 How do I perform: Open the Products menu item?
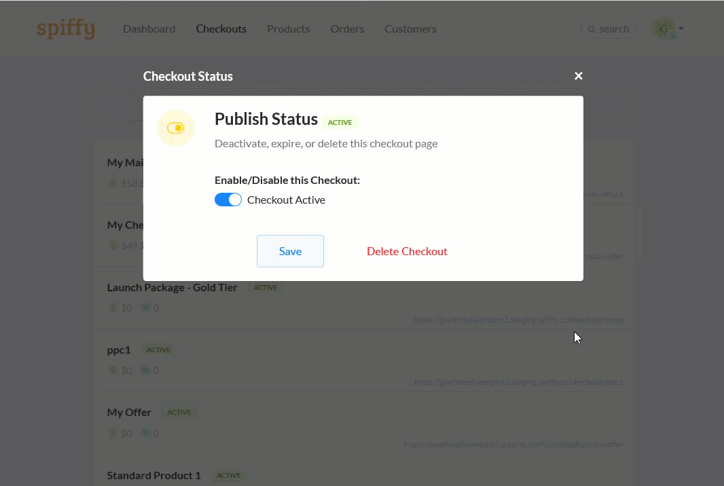coord(288,29)
